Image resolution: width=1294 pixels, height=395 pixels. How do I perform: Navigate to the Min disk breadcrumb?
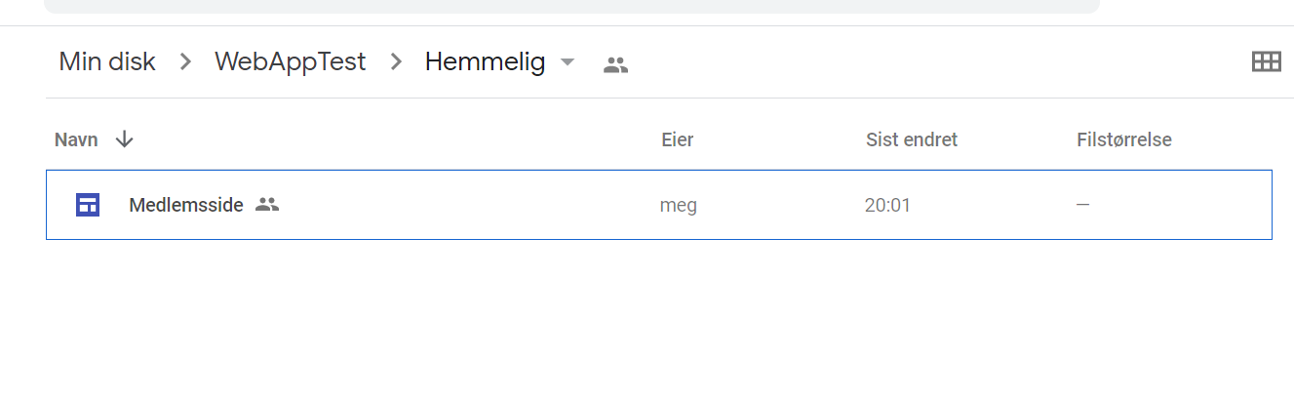coord(107,62)
